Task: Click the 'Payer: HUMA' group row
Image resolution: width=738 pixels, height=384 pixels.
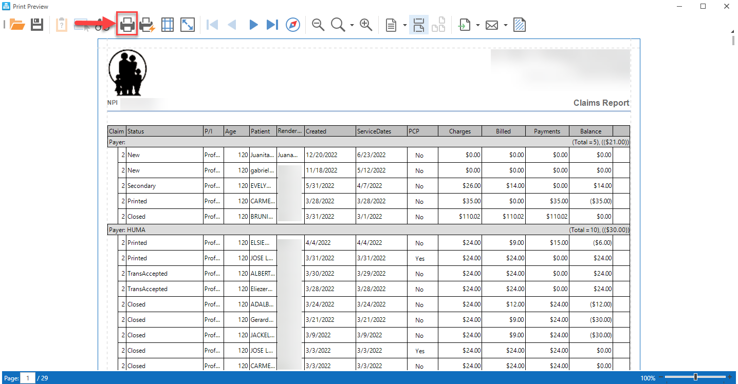Action: (x=368, y=230)
